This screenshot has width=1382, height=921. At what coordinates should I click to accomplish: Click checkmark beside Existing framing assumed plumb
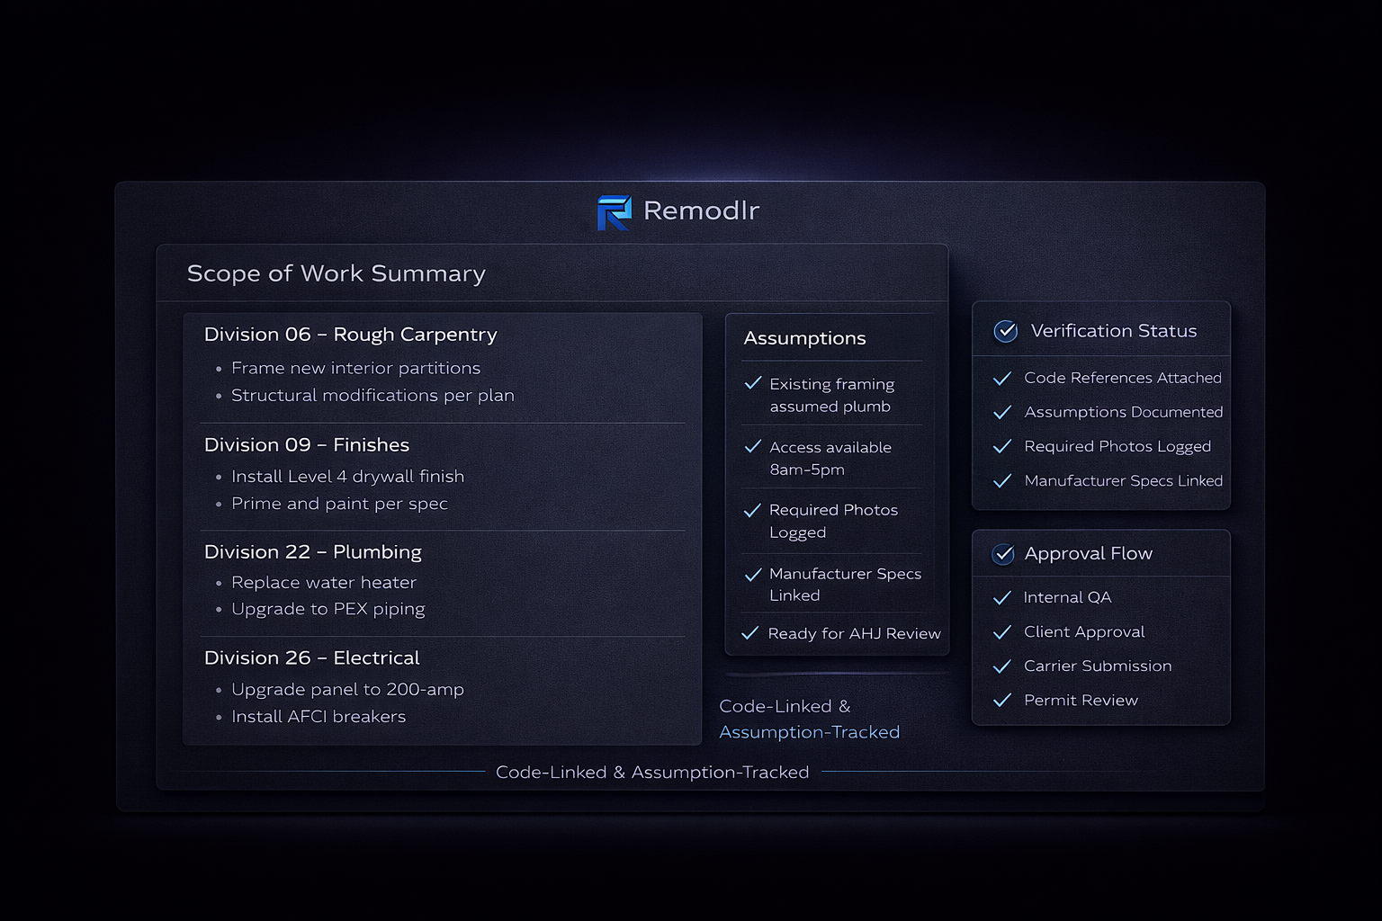point(753,383)
